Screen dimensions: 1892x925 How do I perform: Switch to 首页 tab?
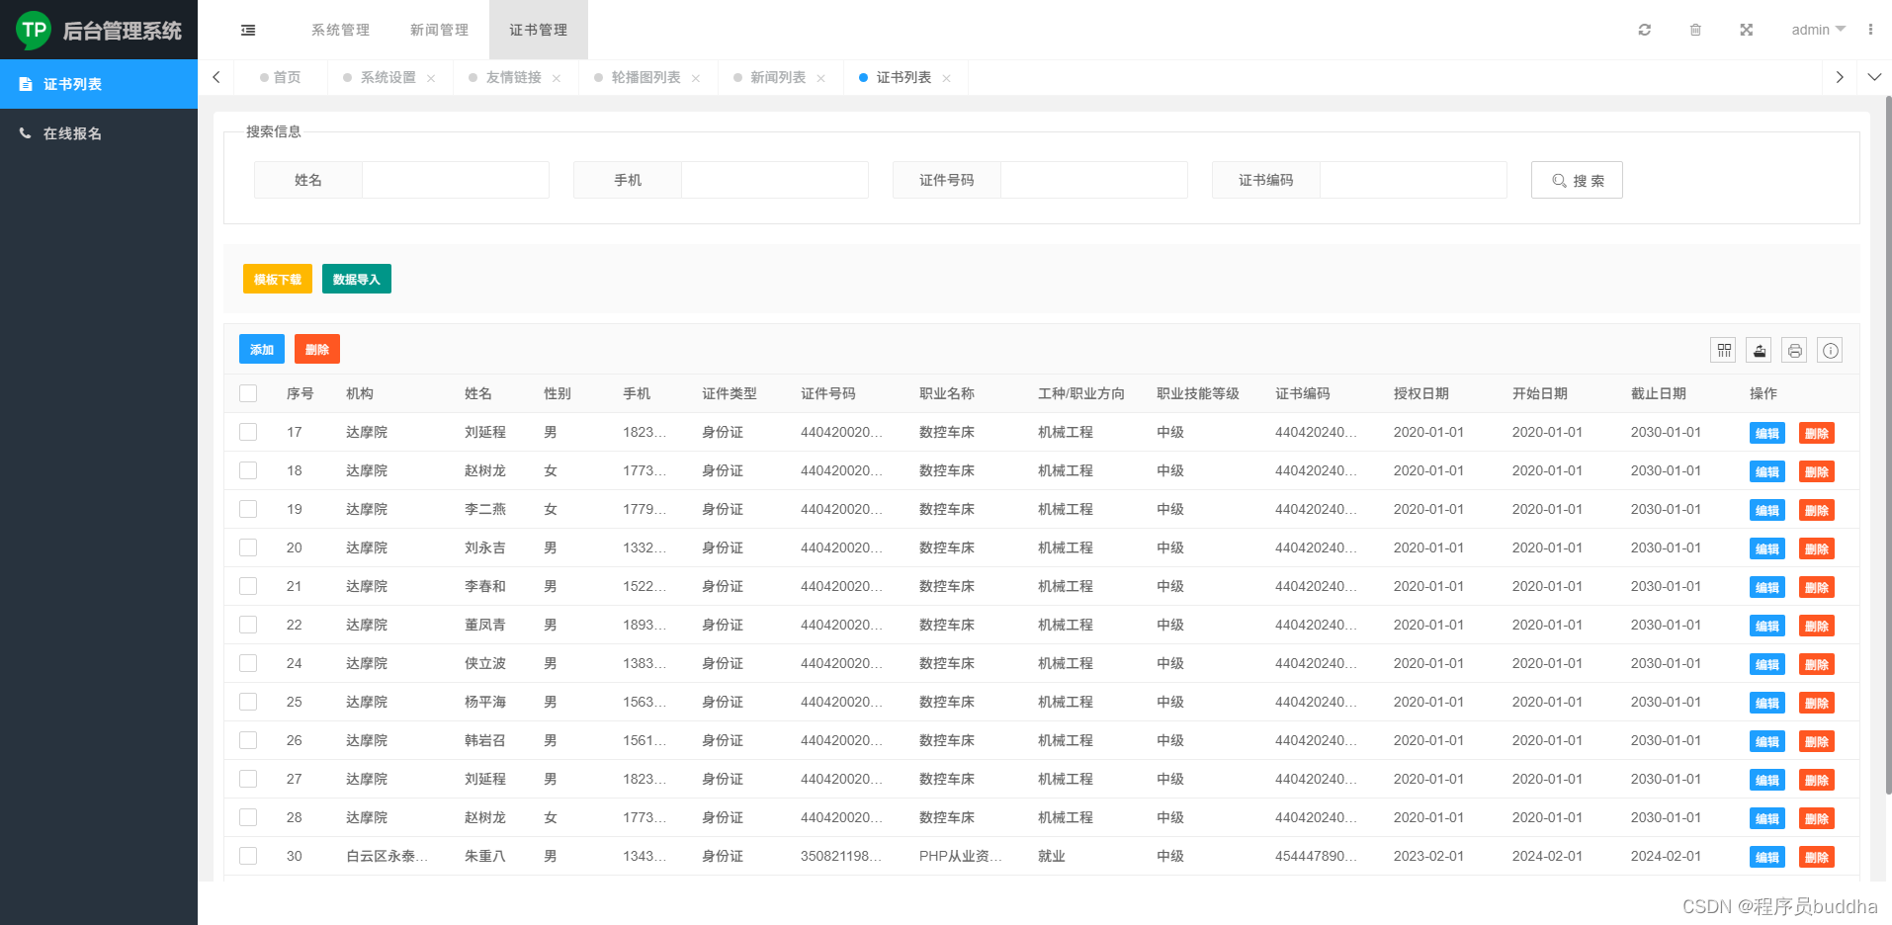tap(281, 77)
